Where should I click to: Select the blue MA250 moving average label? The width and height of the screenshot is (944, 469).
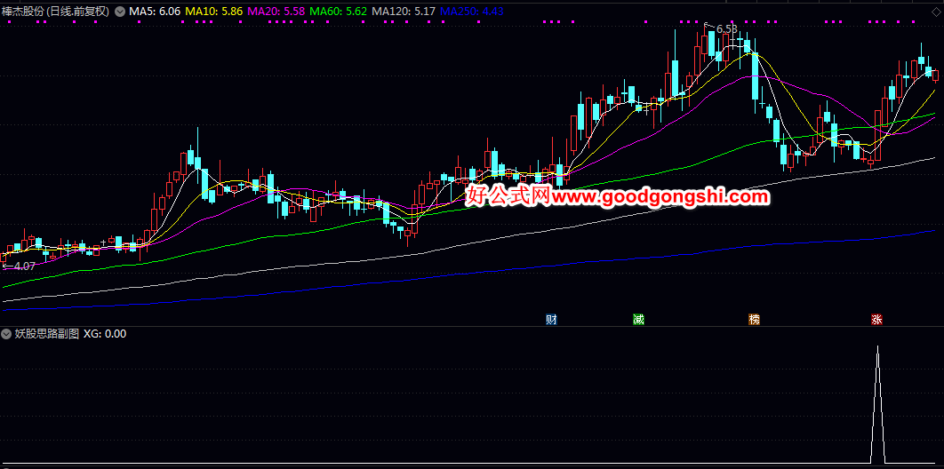[x=472, y=12]
